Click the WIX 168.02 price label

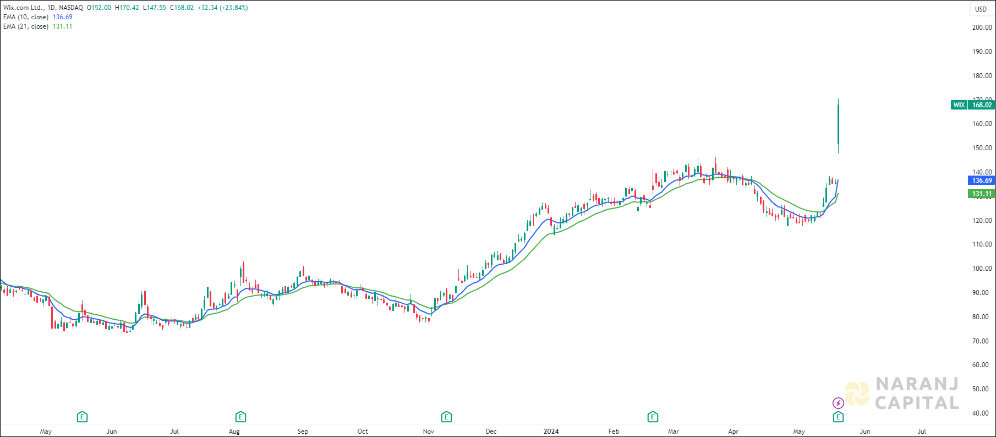pos(973,105)
